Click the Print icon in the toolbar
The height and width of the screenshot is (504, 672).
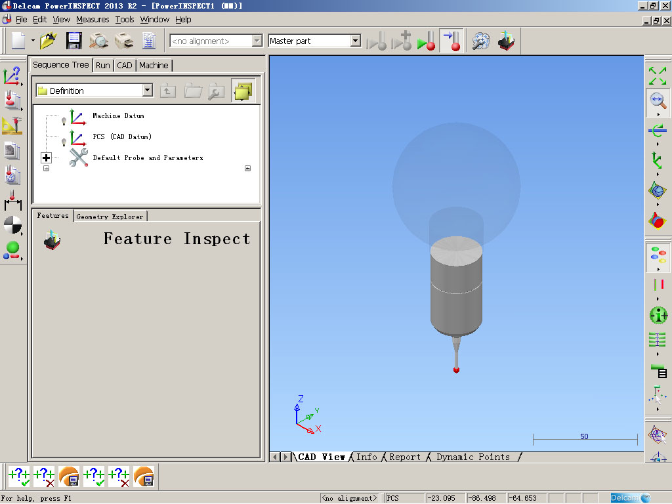coord(124,41)
